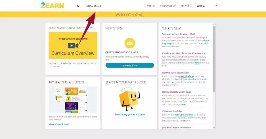This screenshot has height=139, width=266.
Task: Open the Try Zearn as a Student preview image
Action: point(73,99)
